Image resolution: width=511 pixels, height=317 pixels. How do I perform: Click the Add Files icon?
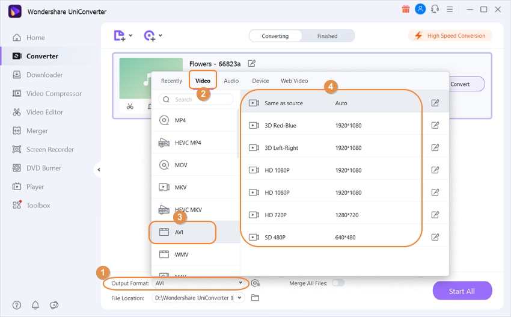click(119, 35)
